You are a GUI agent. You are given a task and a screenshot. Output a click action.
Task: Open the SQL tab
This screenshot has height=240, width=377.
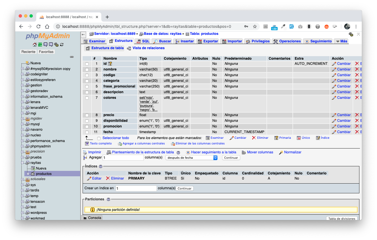[143, 41]
